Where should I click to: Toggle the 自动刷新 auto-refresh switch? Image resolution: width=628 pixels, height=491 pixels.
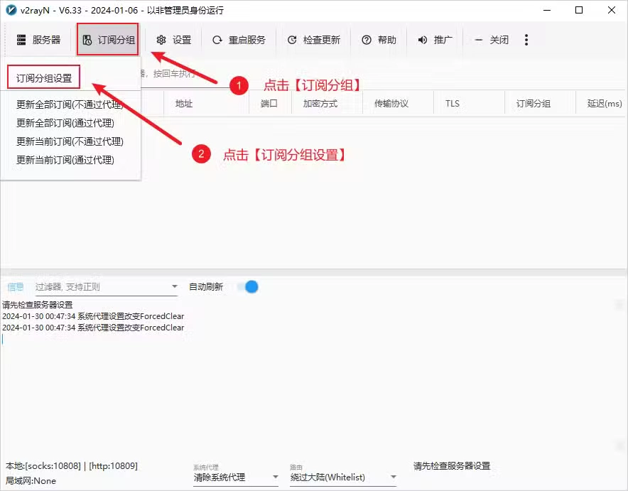click(248, 287)
